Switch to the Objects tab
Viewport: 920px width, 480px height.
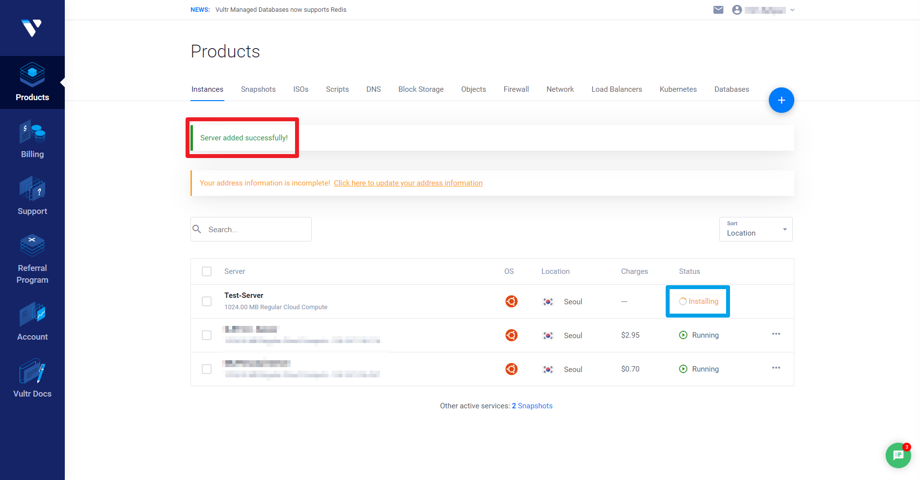click(x=474, y=89)
